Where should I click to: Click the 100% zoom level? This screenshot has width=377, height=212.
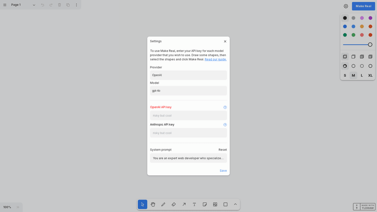[x=7, y=207]
